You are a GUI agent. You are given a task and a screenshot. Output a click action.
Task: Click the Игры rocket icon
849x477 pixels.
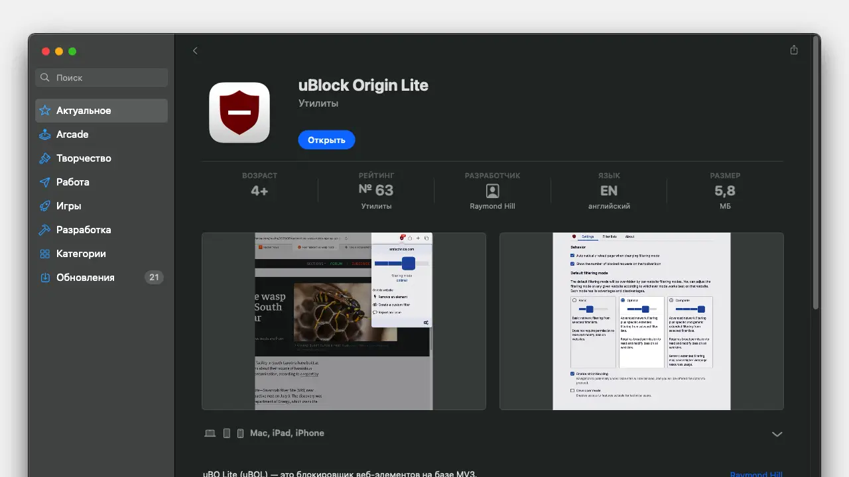click(45, 206)
